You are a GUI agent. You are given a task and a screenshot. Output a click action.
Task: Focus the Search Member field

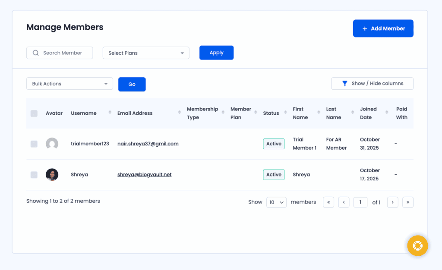point(60,53)
